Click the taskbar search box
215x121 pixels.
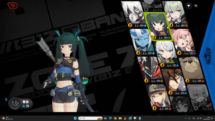(x=90, y=118)
